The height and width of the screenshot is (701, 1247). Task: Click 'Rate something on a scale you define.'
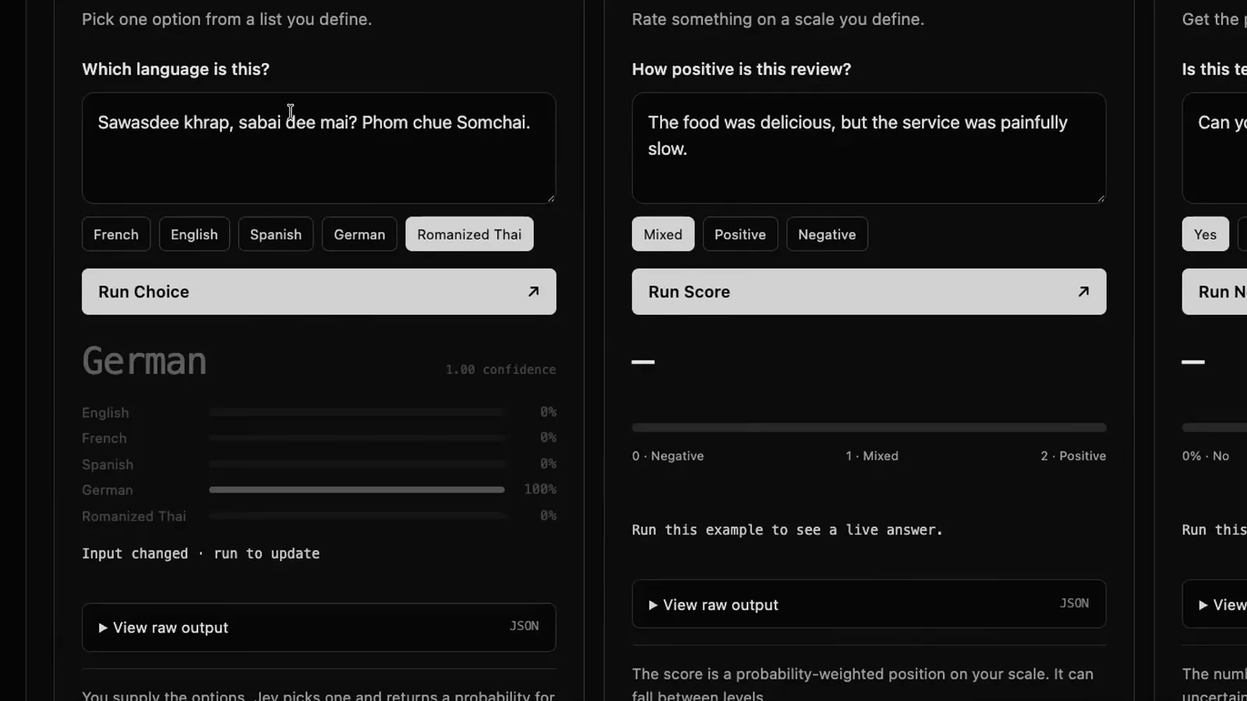(778, 19)
